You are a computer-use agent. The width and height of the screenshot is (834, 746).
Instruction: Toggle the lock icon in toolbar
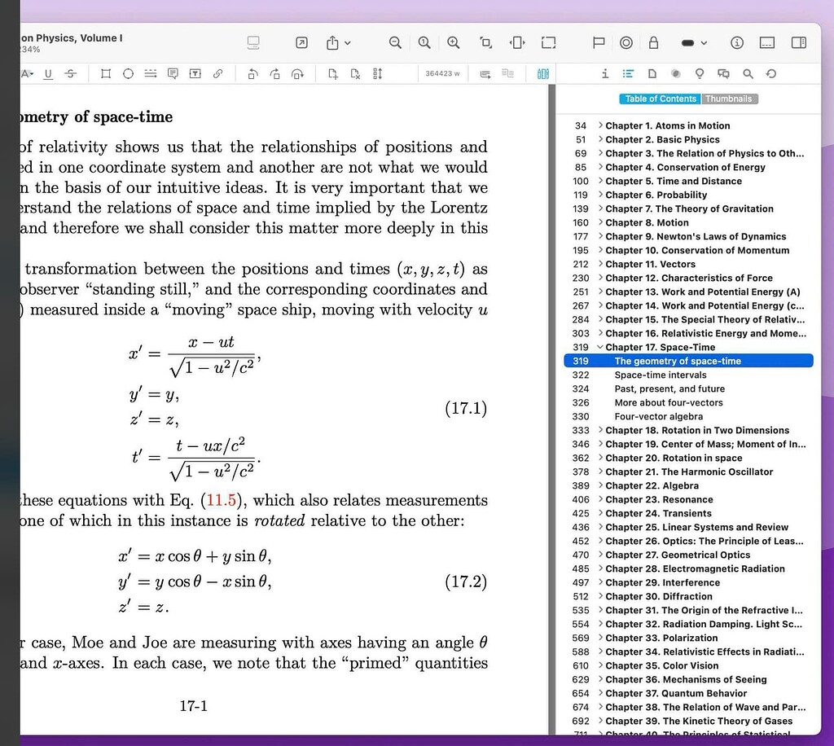[x=653, y=42]
